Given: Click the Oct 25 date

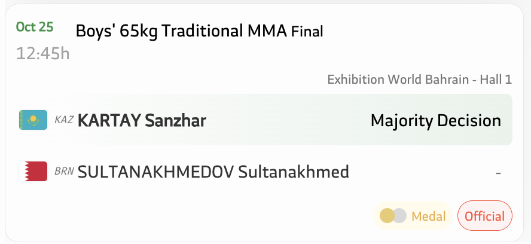Looking at the screenshot, I should point(35,27).
